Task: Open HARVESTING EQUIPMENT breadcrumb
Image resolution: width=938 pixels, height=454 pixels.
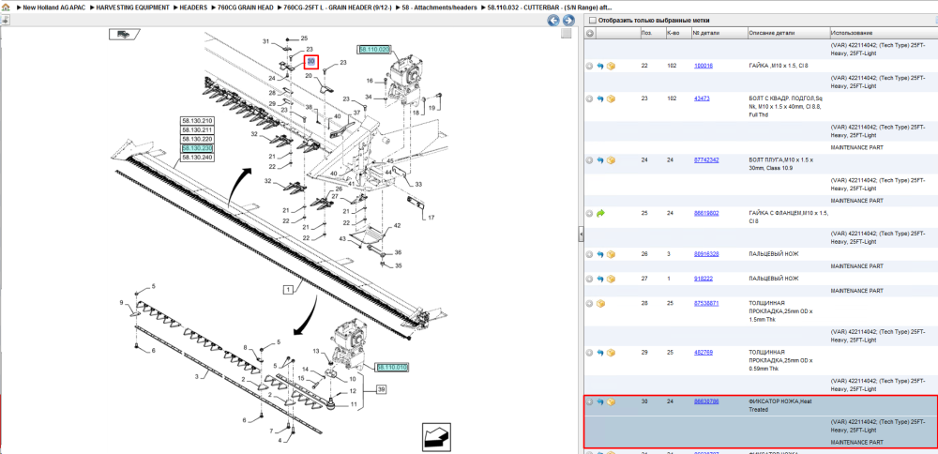Action: (x=134, y=8)
